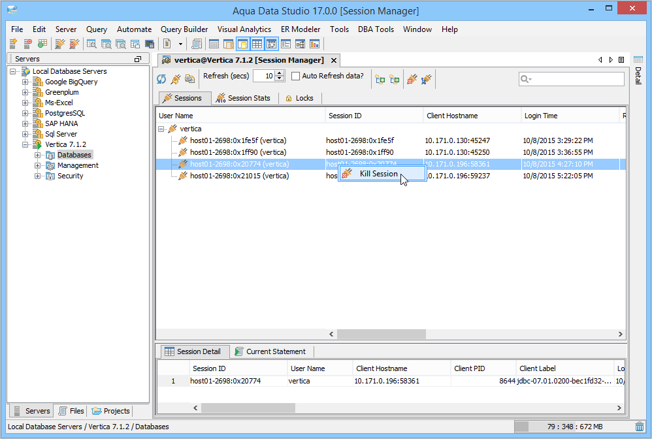Click the Connect plug icon in main toolbar
This screenshot has height=439, width=652.
[60, 44]
